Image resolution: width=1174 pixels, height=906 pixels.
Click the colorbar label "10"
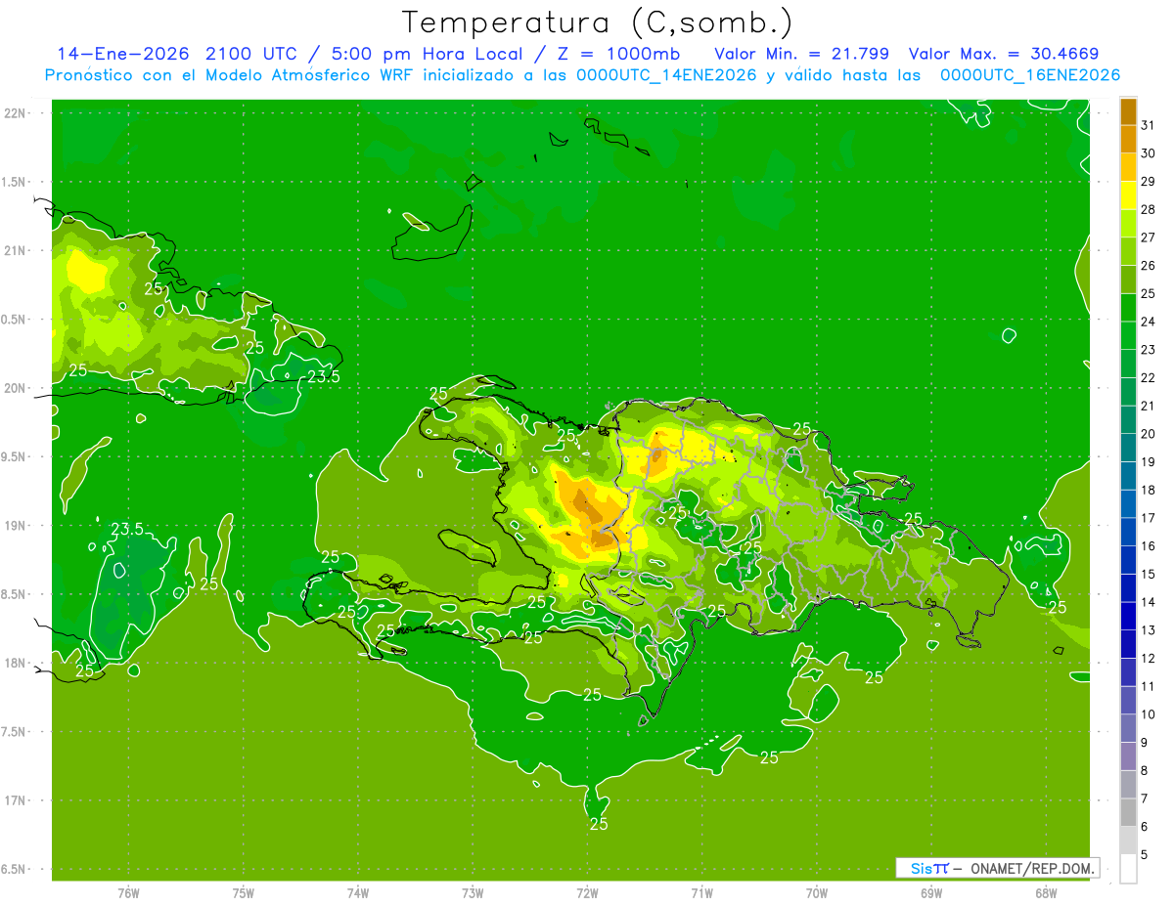1148,714
